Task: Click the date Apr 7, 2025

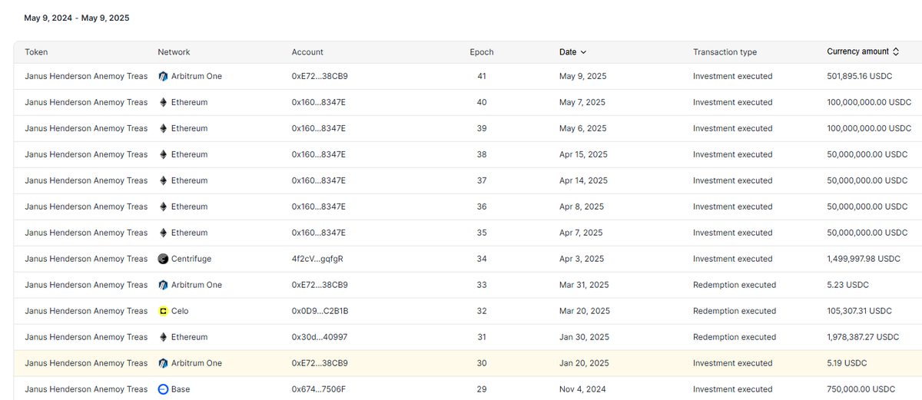Action: (x=581, y=233)
